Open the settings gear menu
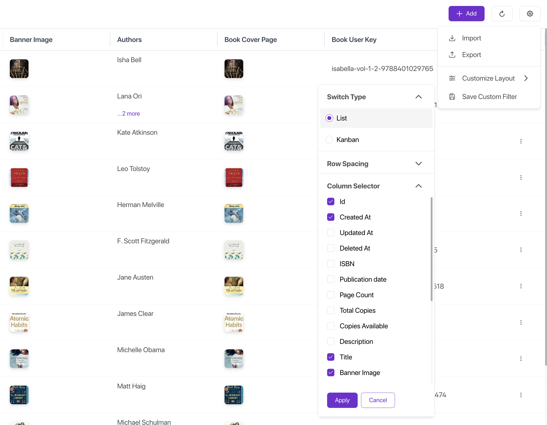 click(x=530, y=14)
